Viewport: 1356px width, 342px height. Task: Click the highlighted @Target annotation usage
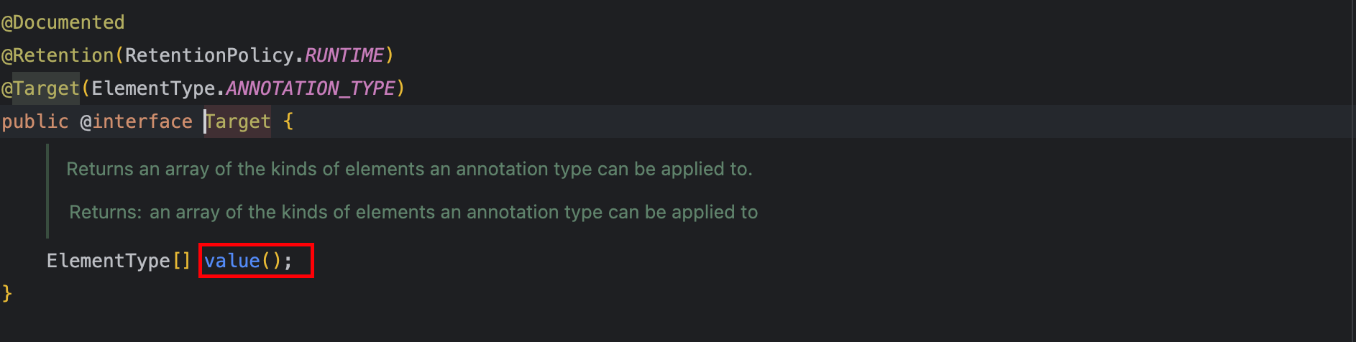pyautogui.click(x=40, y=88)
